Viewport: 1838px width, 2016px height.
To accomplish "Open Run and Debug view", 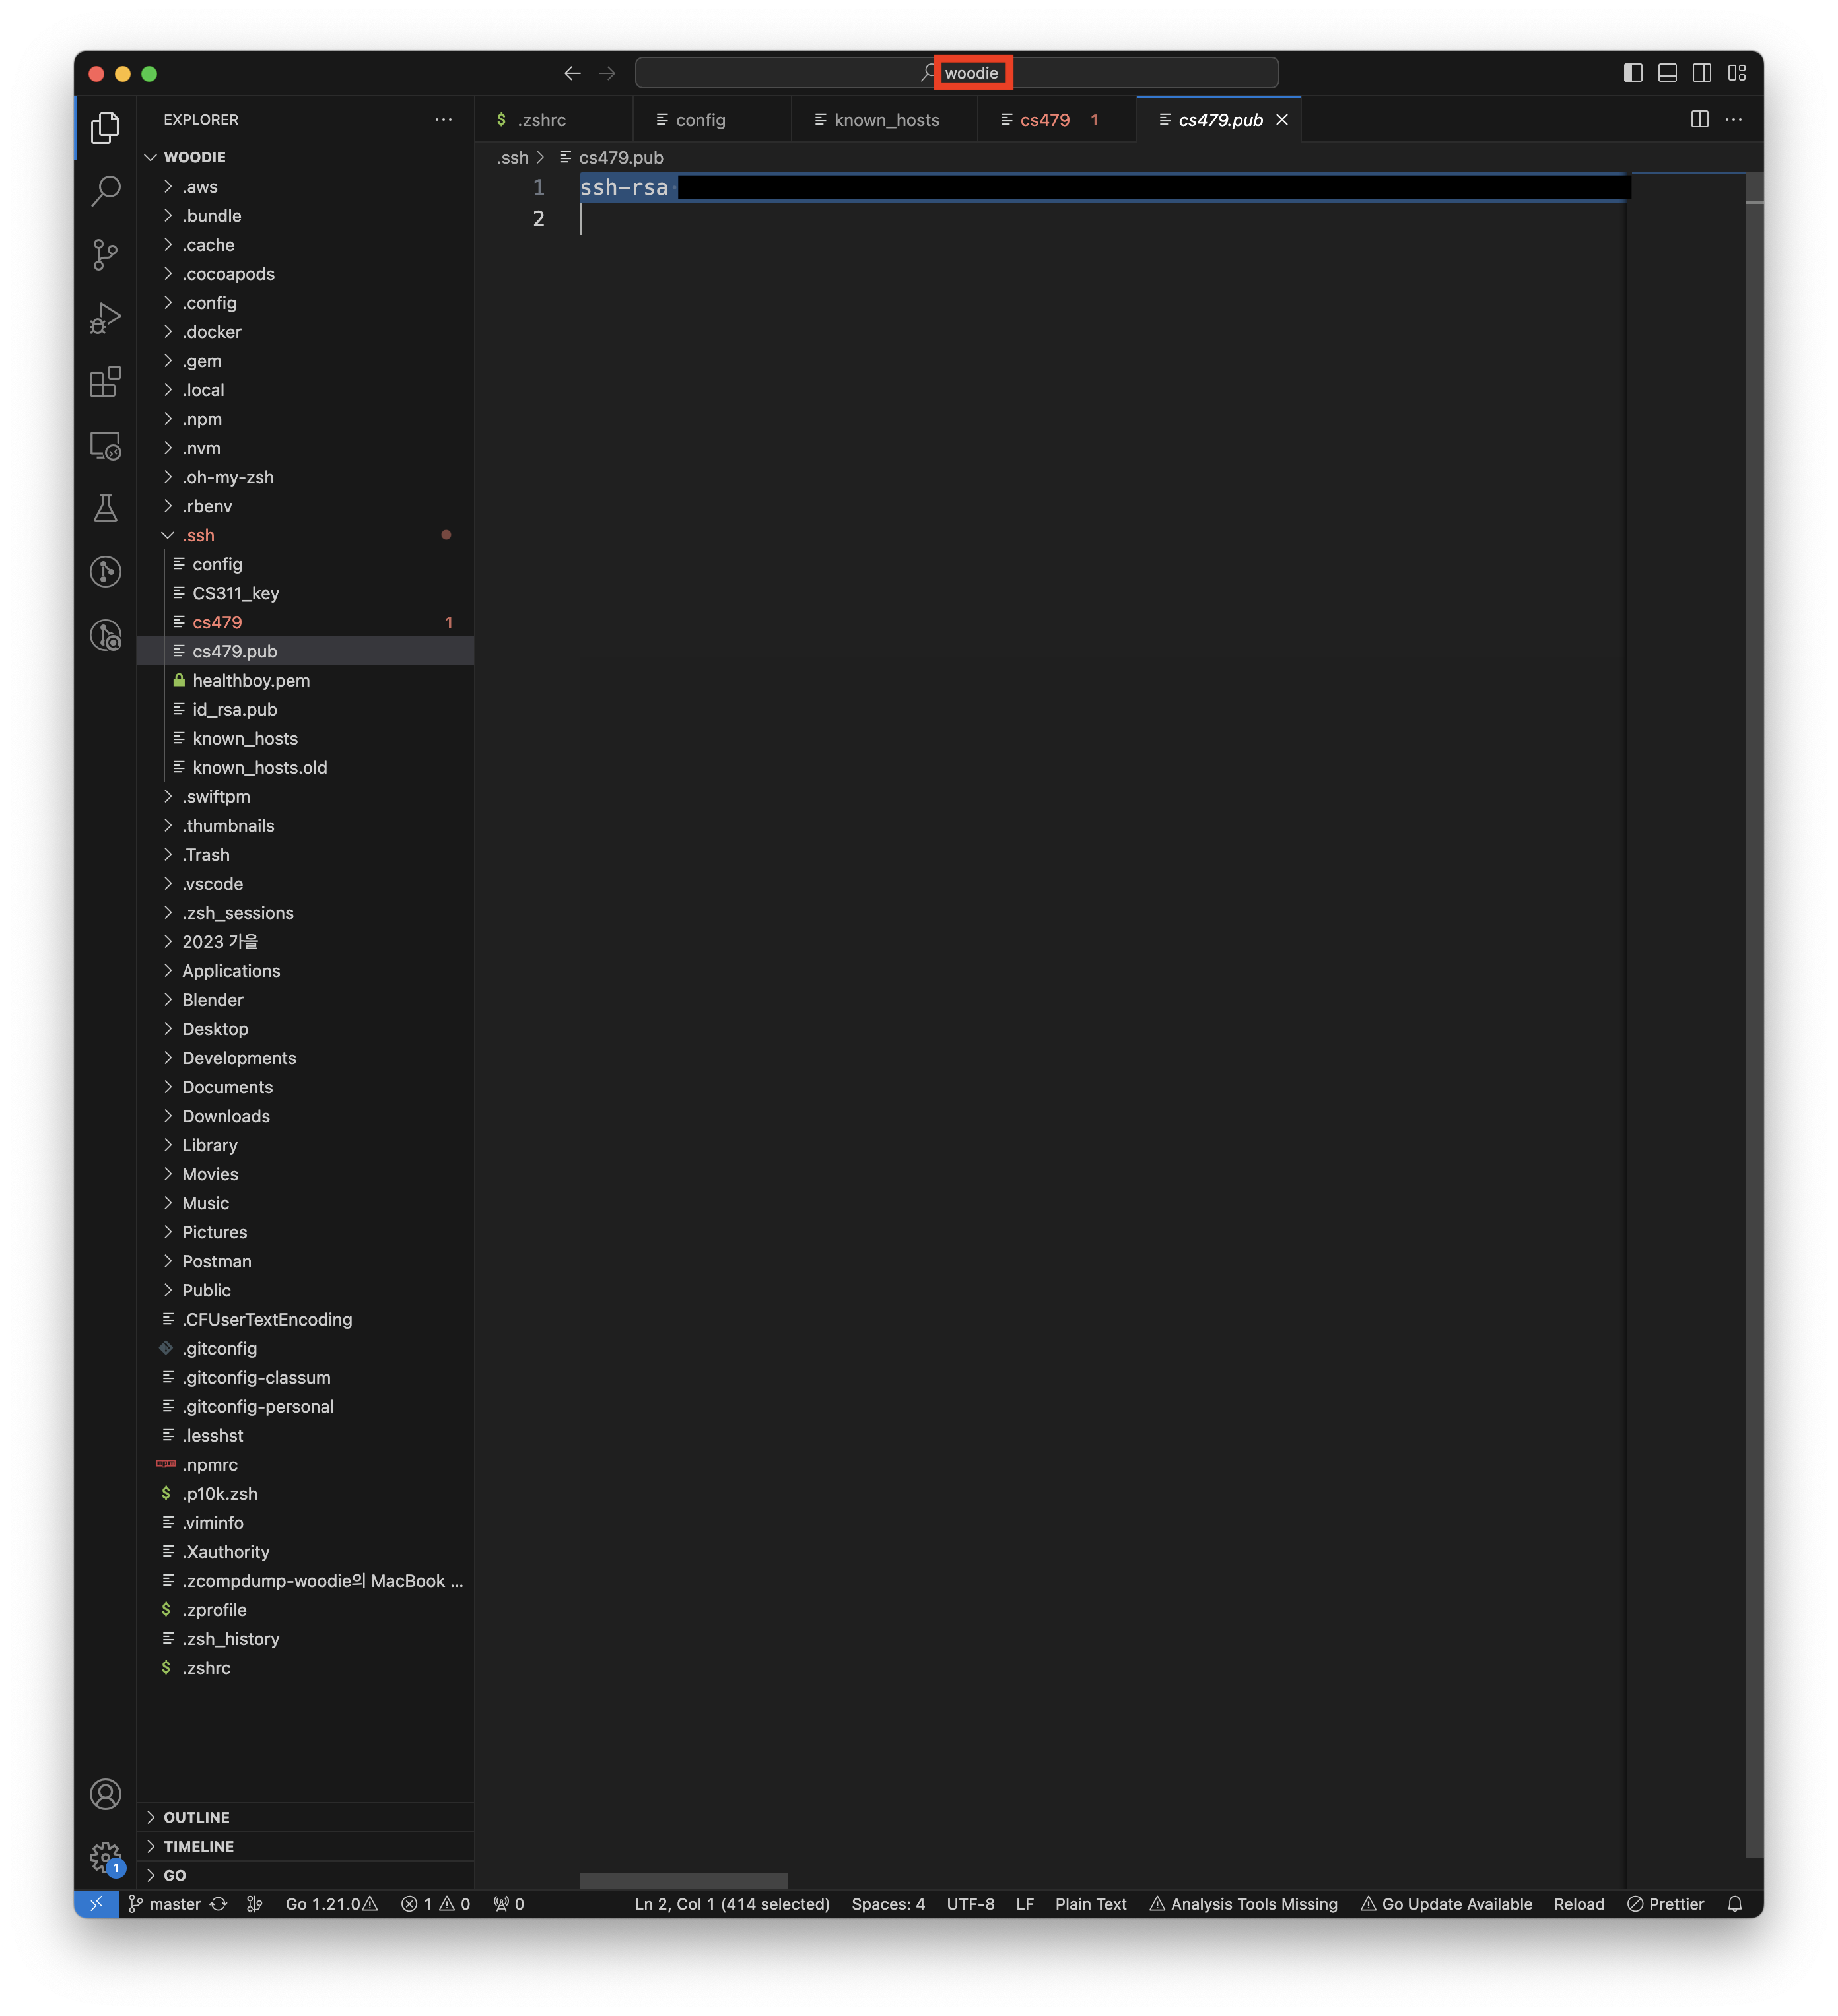I will pos(105,318).
